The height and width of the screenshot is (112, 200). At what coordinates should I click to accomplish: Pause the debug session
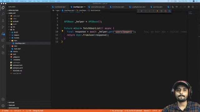click(142, 11)
